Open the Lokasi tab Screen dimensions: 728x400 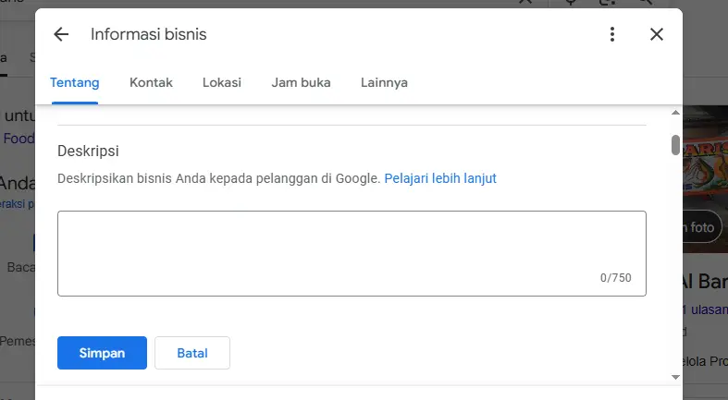[222, 82]
